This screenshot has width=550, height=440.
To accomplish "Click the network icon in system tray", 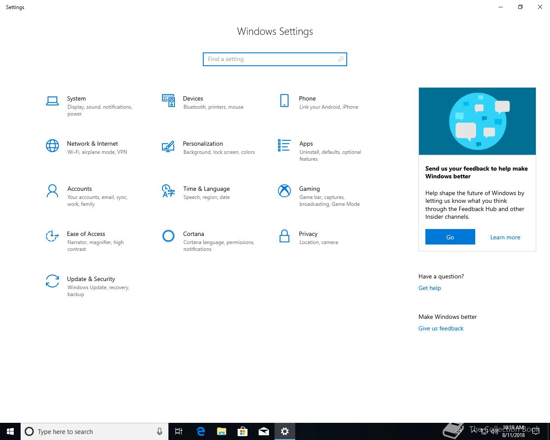I will click(x=484, y=431).
